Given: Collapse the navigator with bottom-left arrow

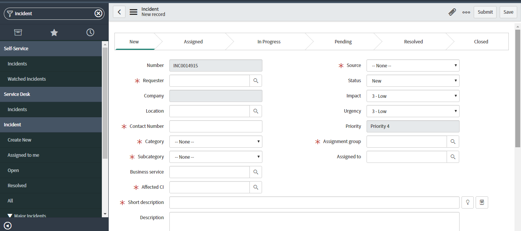Looking at the screenshot, I should pos(8,225).
